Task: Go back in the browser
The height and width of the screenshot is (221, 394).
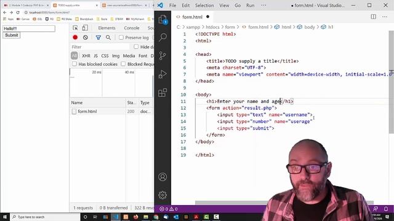Action: pyautogui.click(x=5, y=12)
